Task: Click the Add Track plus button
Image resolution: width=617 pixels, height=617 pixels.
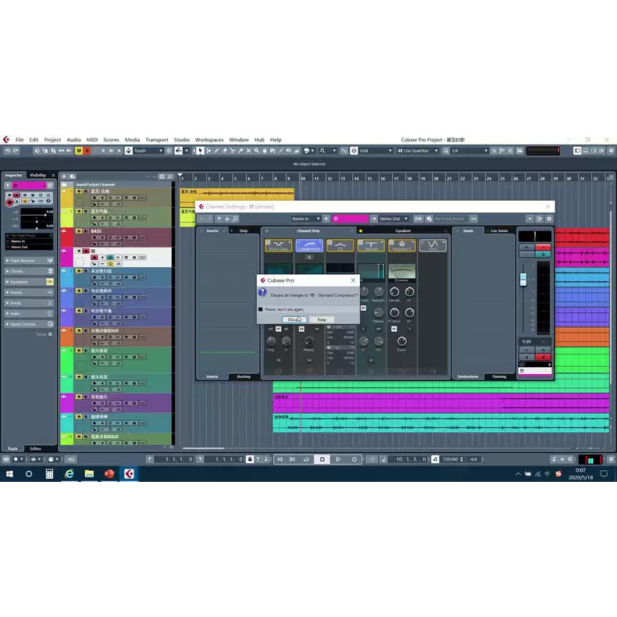Action: click(64, 177)
